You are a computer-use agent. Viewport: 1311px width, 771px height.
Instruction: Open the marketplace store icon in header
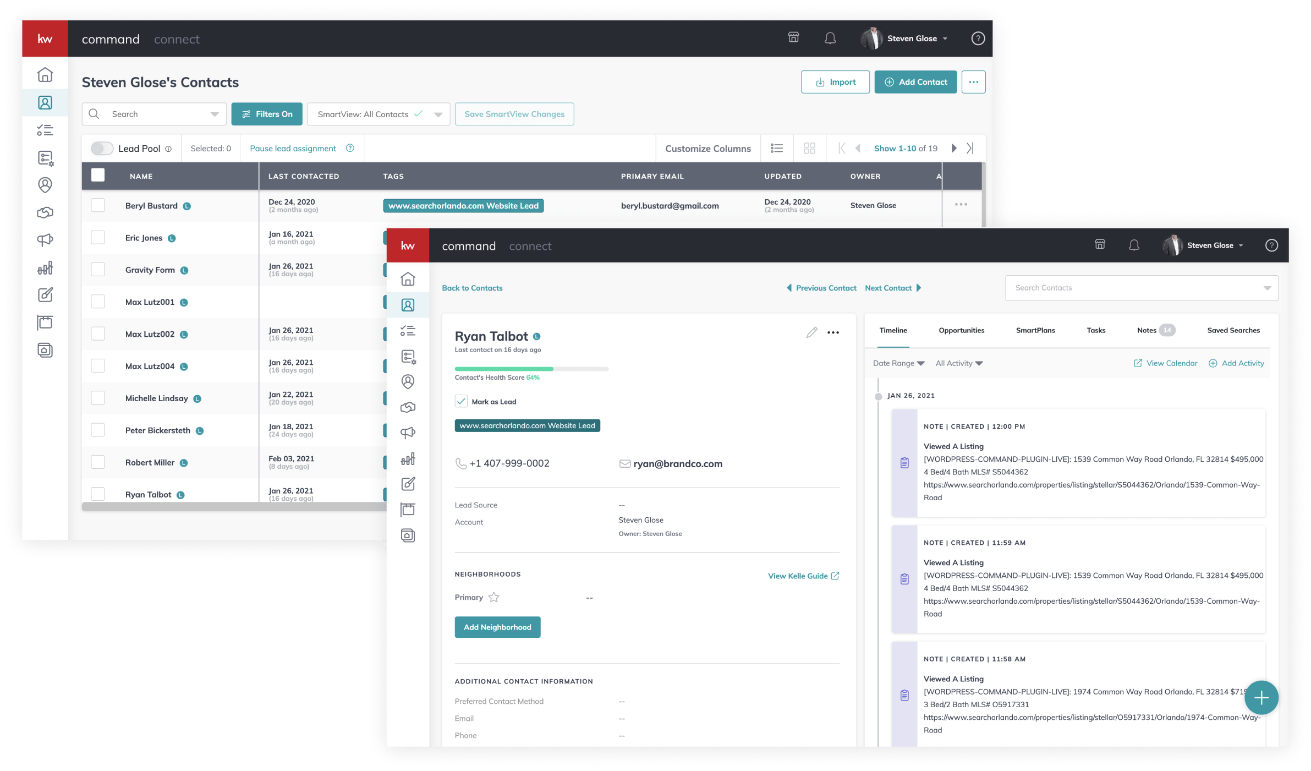click(x=793, y=37)
